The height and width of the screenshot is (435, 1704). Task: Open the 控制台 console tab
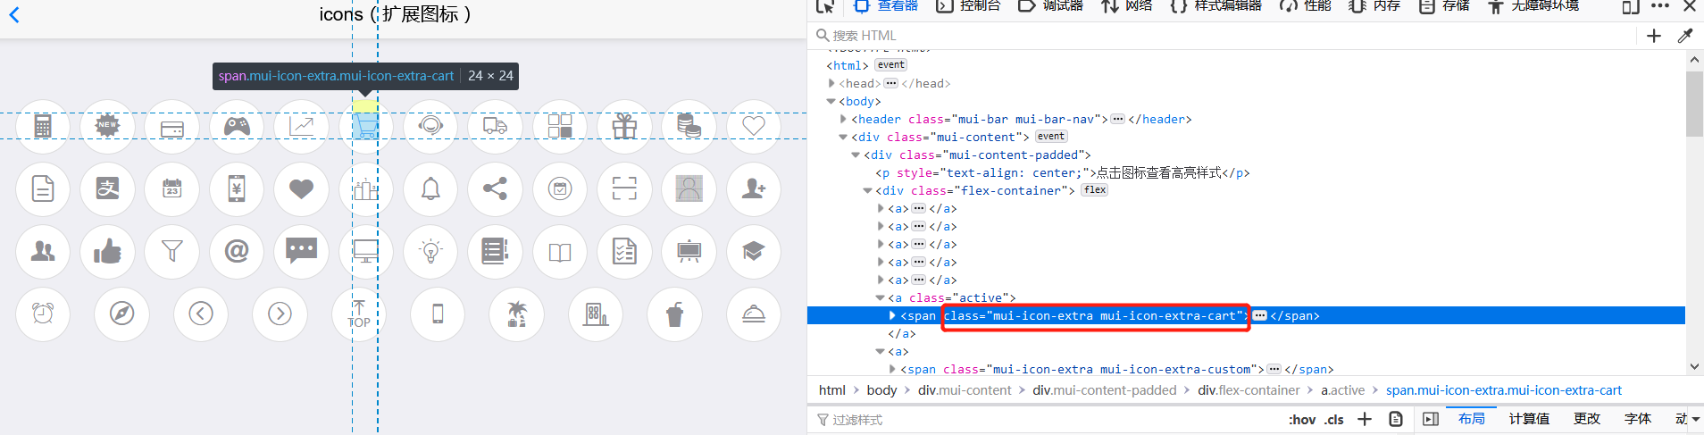(968, 5)
